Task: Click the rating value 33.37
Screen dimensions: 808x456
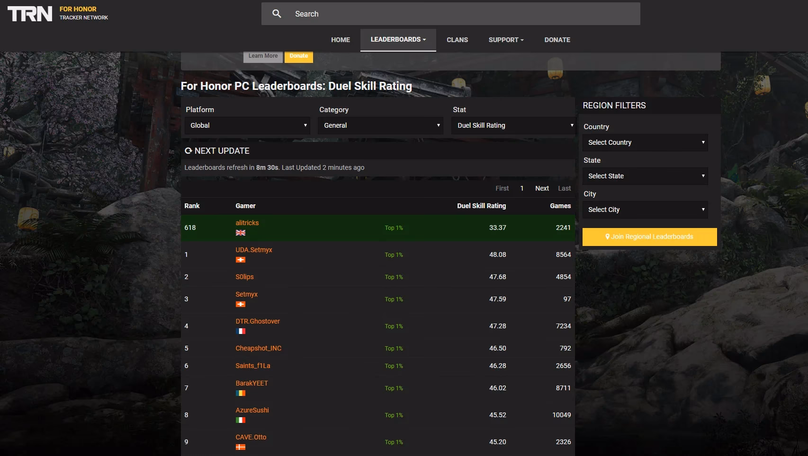Action: pos(497,228)
